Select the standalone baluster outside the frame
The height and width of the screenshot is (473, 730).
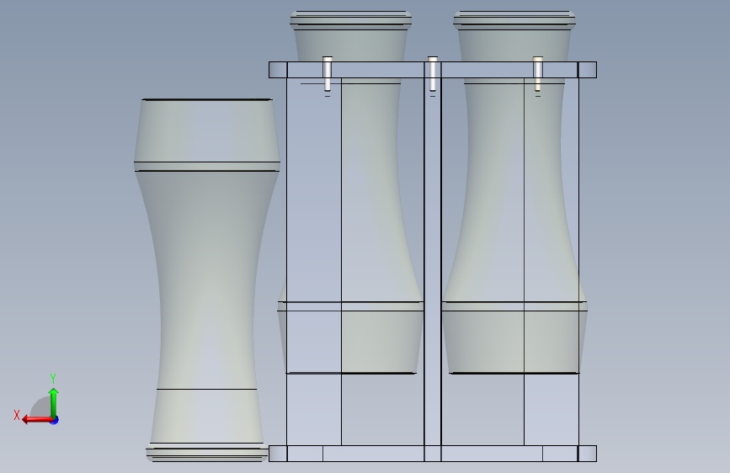tap(207, 280)
